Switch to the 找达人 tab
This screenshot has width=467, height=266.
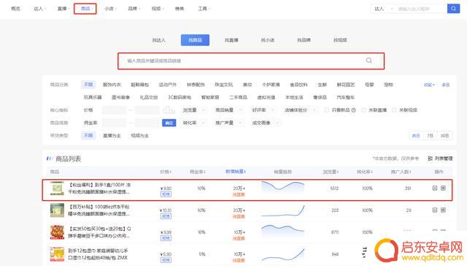[159, 40]
